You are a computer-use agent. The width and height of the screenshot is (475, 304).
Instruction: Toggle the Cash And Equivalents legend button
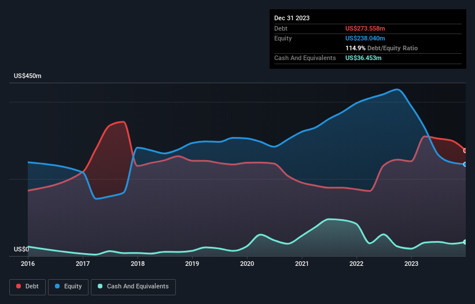133,287
